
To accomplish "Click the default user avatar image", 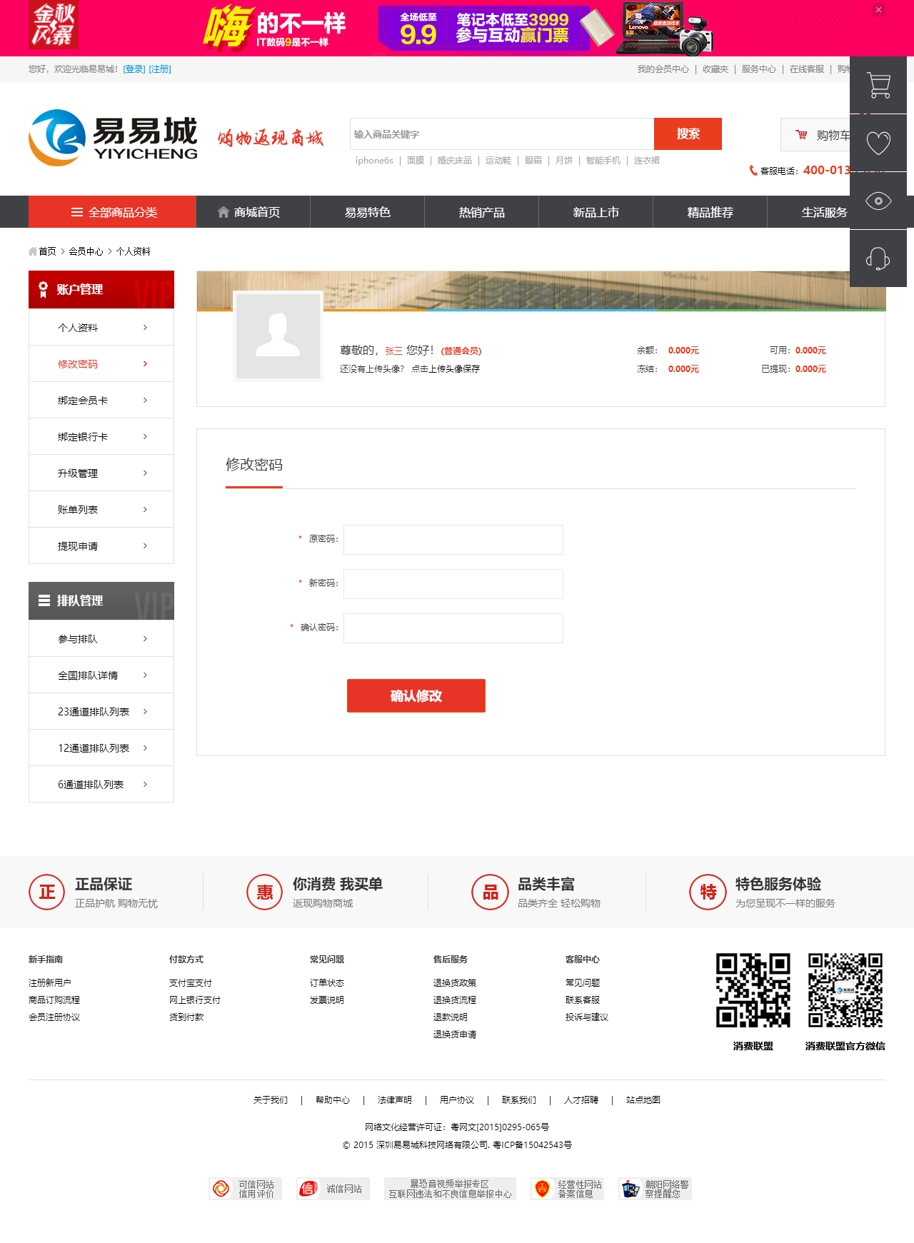I will [278, 336].
